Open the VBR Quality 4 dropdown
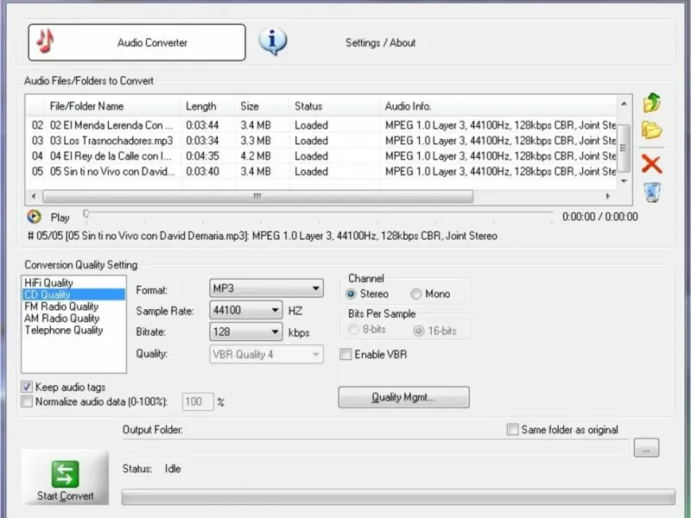The image size is (691, 518). [266, 354]
